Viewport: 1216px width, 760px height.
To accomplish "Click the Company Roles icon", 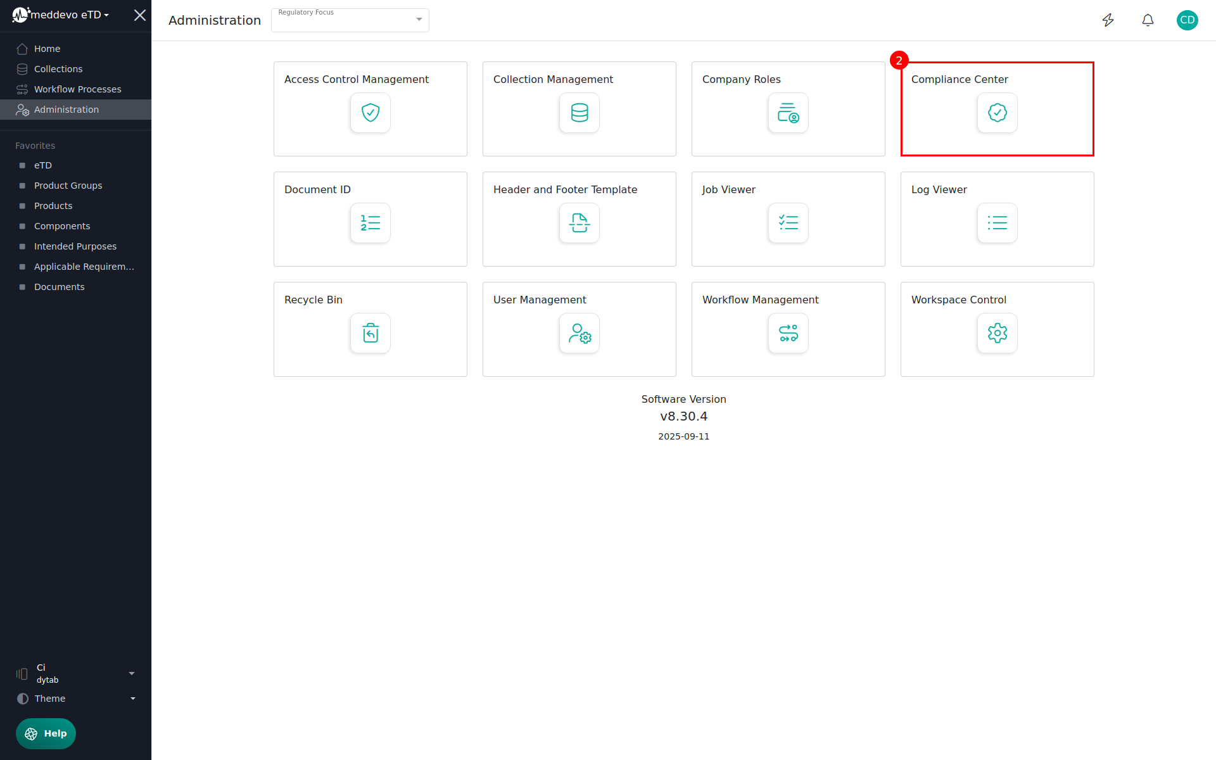I will point(788,113).
